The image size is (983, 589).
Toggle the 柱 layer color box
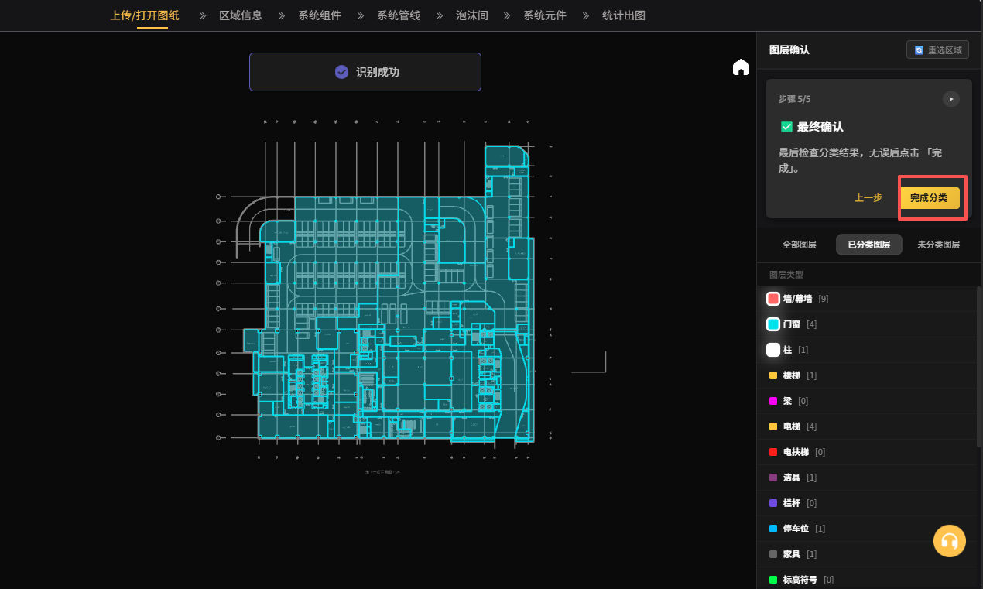(773, 350)
